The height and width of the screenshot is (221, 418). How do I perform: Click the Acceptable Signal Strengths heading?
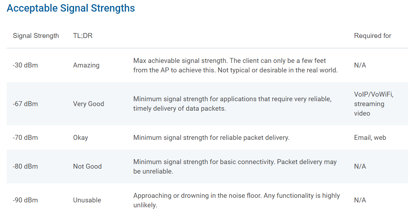coord(71,8)
